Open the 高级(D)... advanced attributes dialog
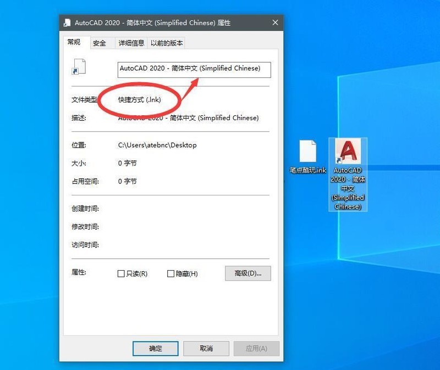 248,273
